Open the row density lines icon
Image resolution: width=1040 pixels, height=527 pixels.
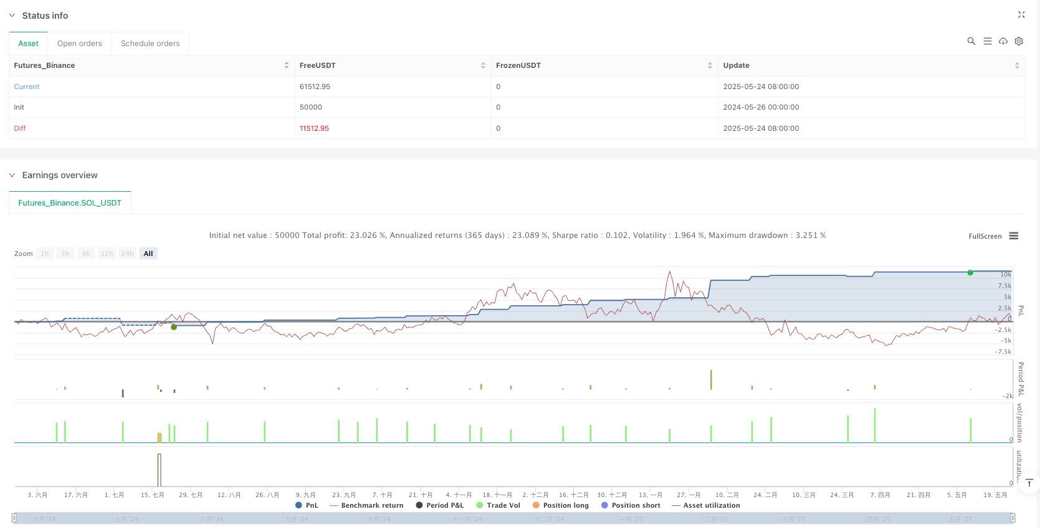987,41
